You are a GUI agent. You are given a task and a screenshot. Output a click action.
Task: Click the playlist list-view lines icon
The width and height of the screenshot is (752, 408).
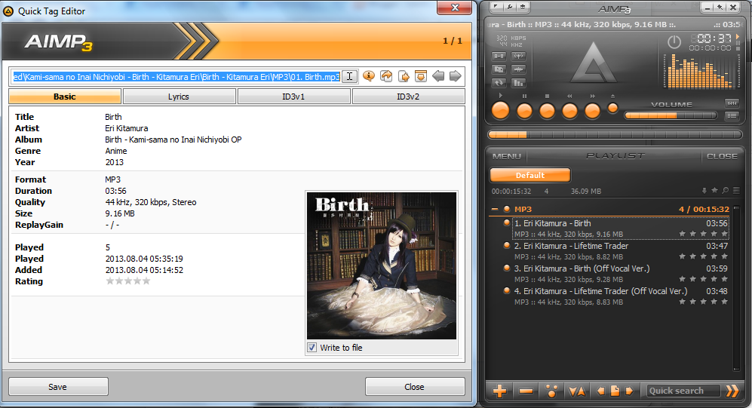pyautogui.click(x=736, y=191)
